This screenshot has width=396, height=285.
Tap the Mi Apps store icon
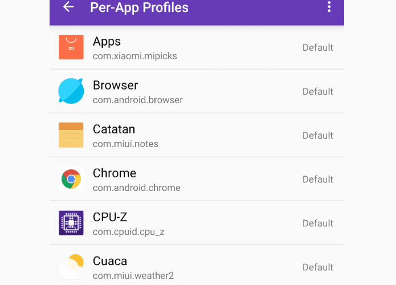click(71, 47)
